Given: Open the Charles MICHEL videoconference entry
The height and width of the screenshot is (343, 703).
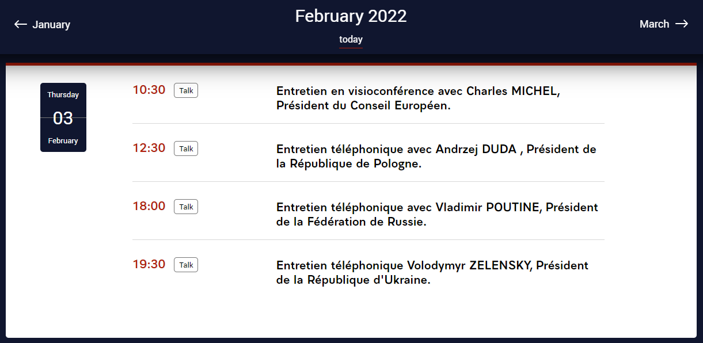Looking at the screenshot, I should (x=419, y=98).
